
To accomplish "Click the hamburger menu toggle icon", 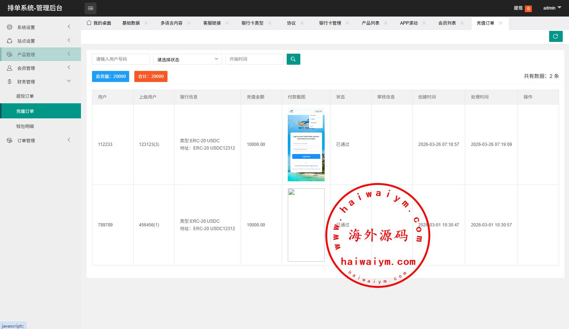I will pos(91,8).
